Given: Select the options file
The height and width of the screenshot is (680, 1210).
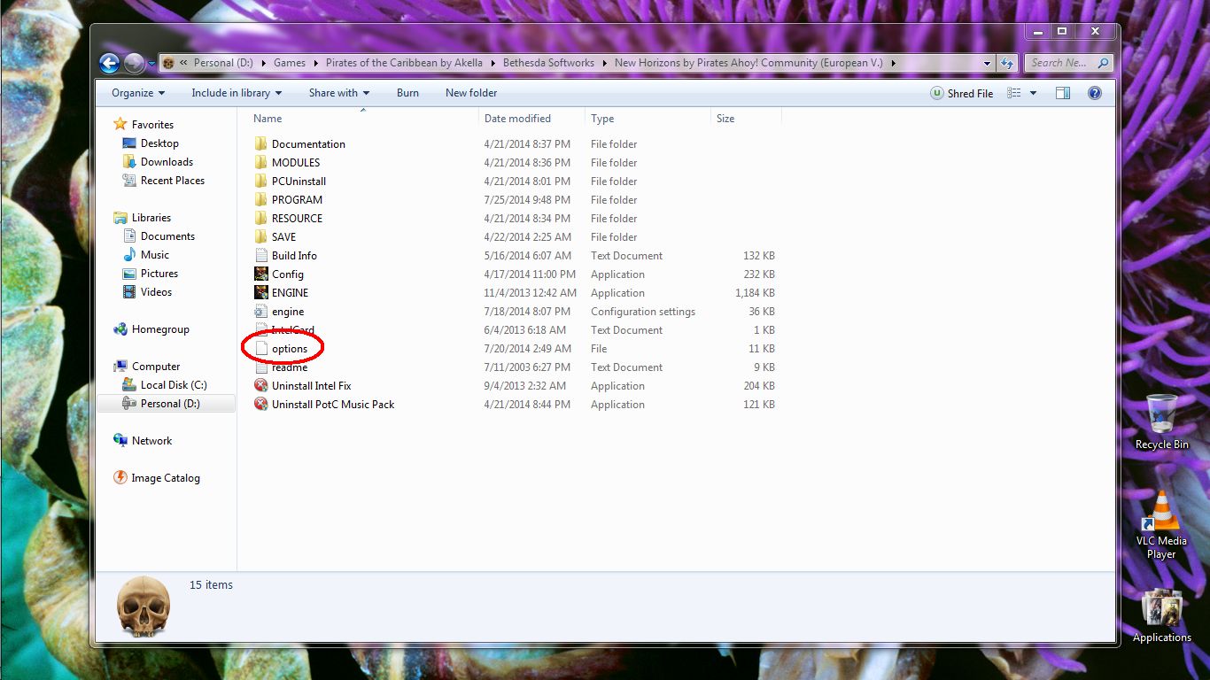Looking at the screenshot, I should pos(290,349).
